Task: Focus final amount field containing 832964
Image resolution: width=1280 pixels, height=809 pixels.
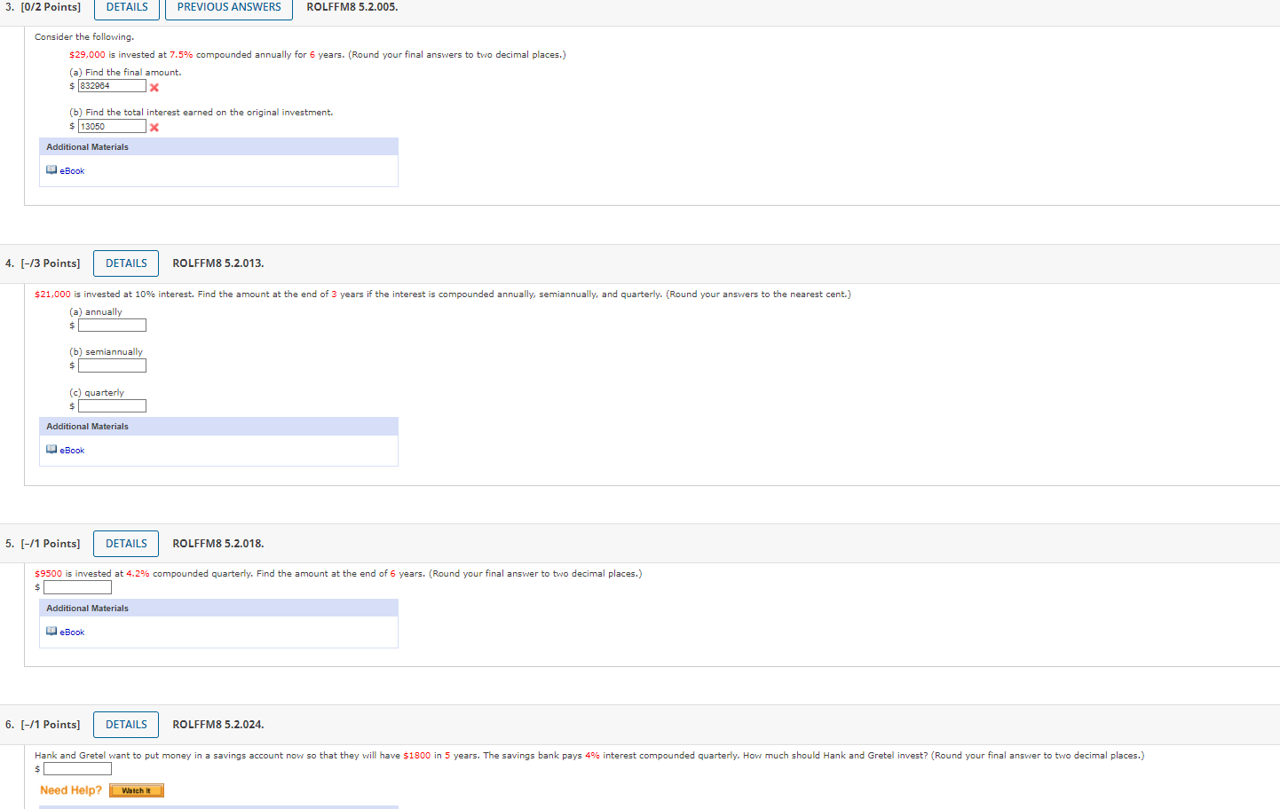Action: (112, 86)
